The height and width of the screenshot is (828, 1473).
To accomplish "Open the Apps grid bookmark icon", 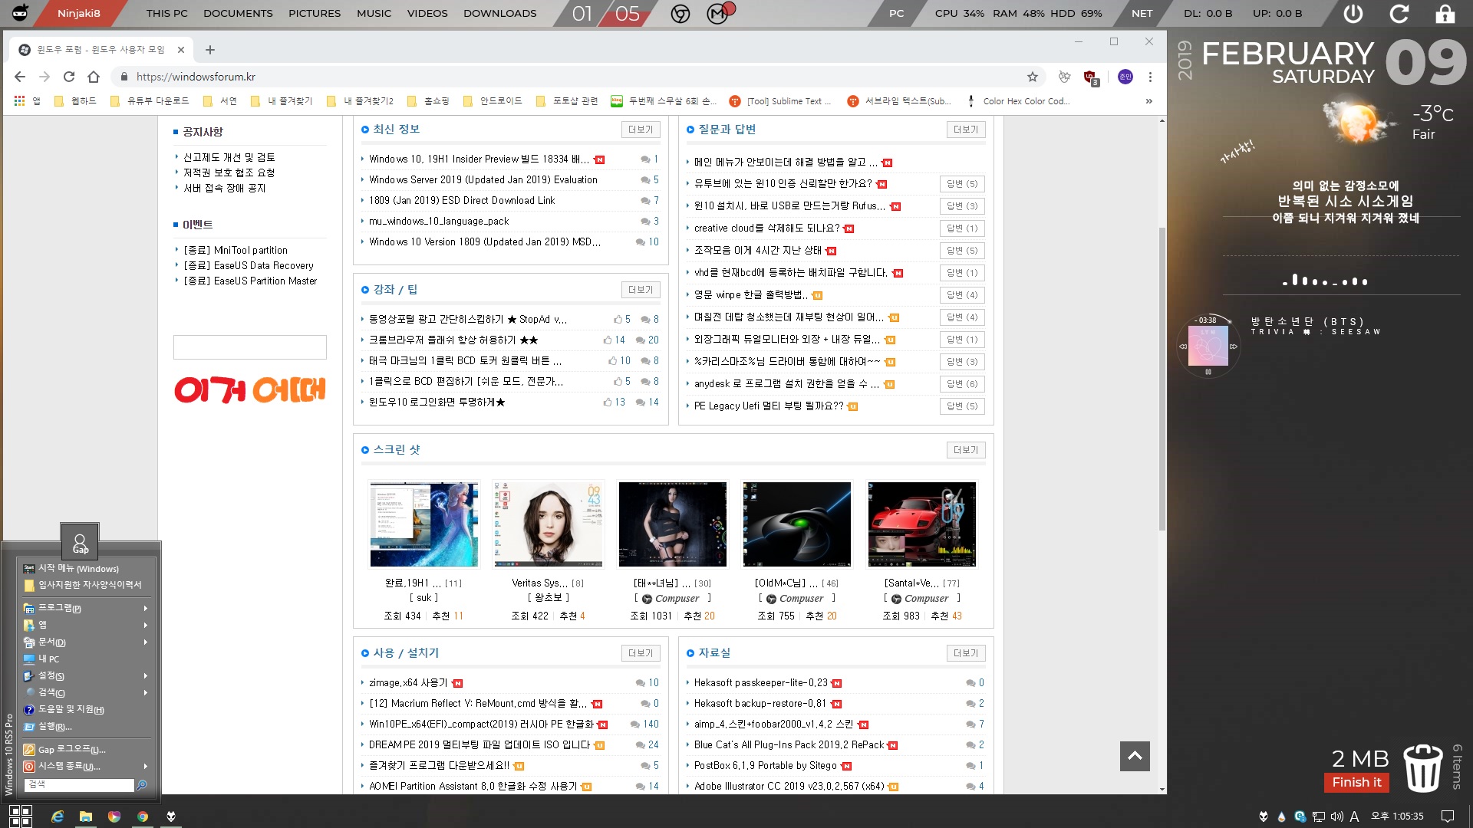I will [20, 100].
